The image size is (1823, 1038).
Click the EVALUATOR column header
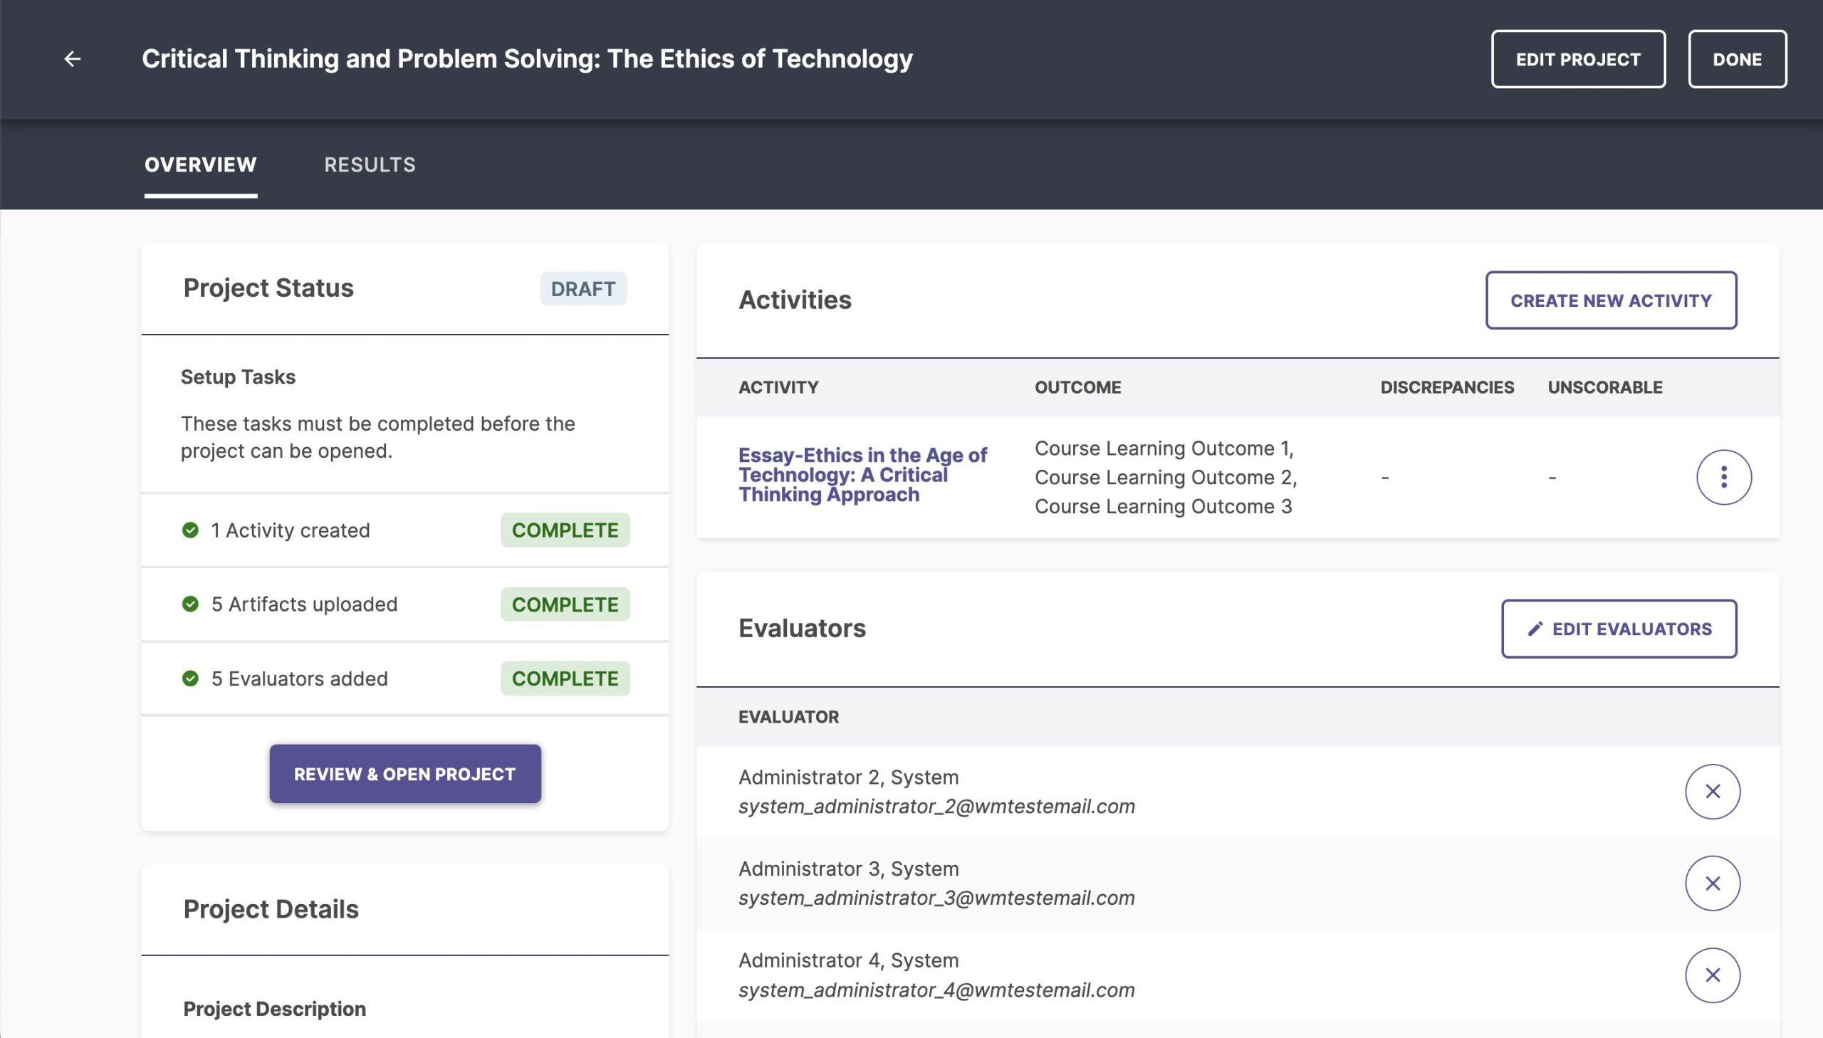coord(788,716)
